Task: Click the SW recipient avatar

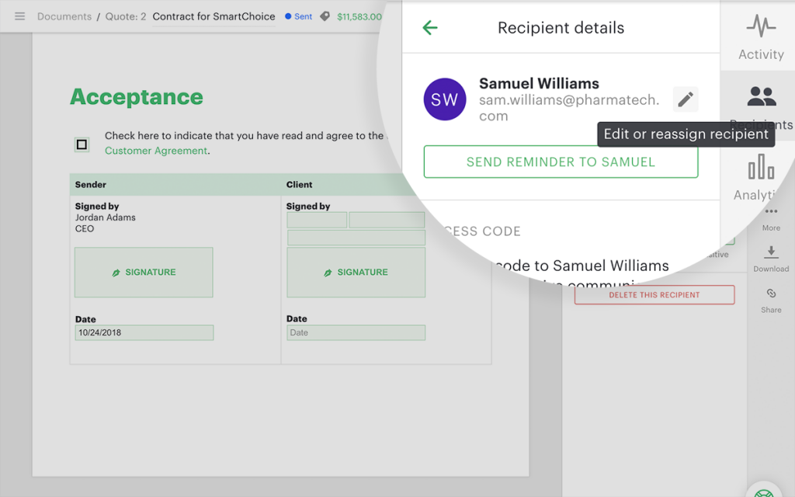Action: 444,99
